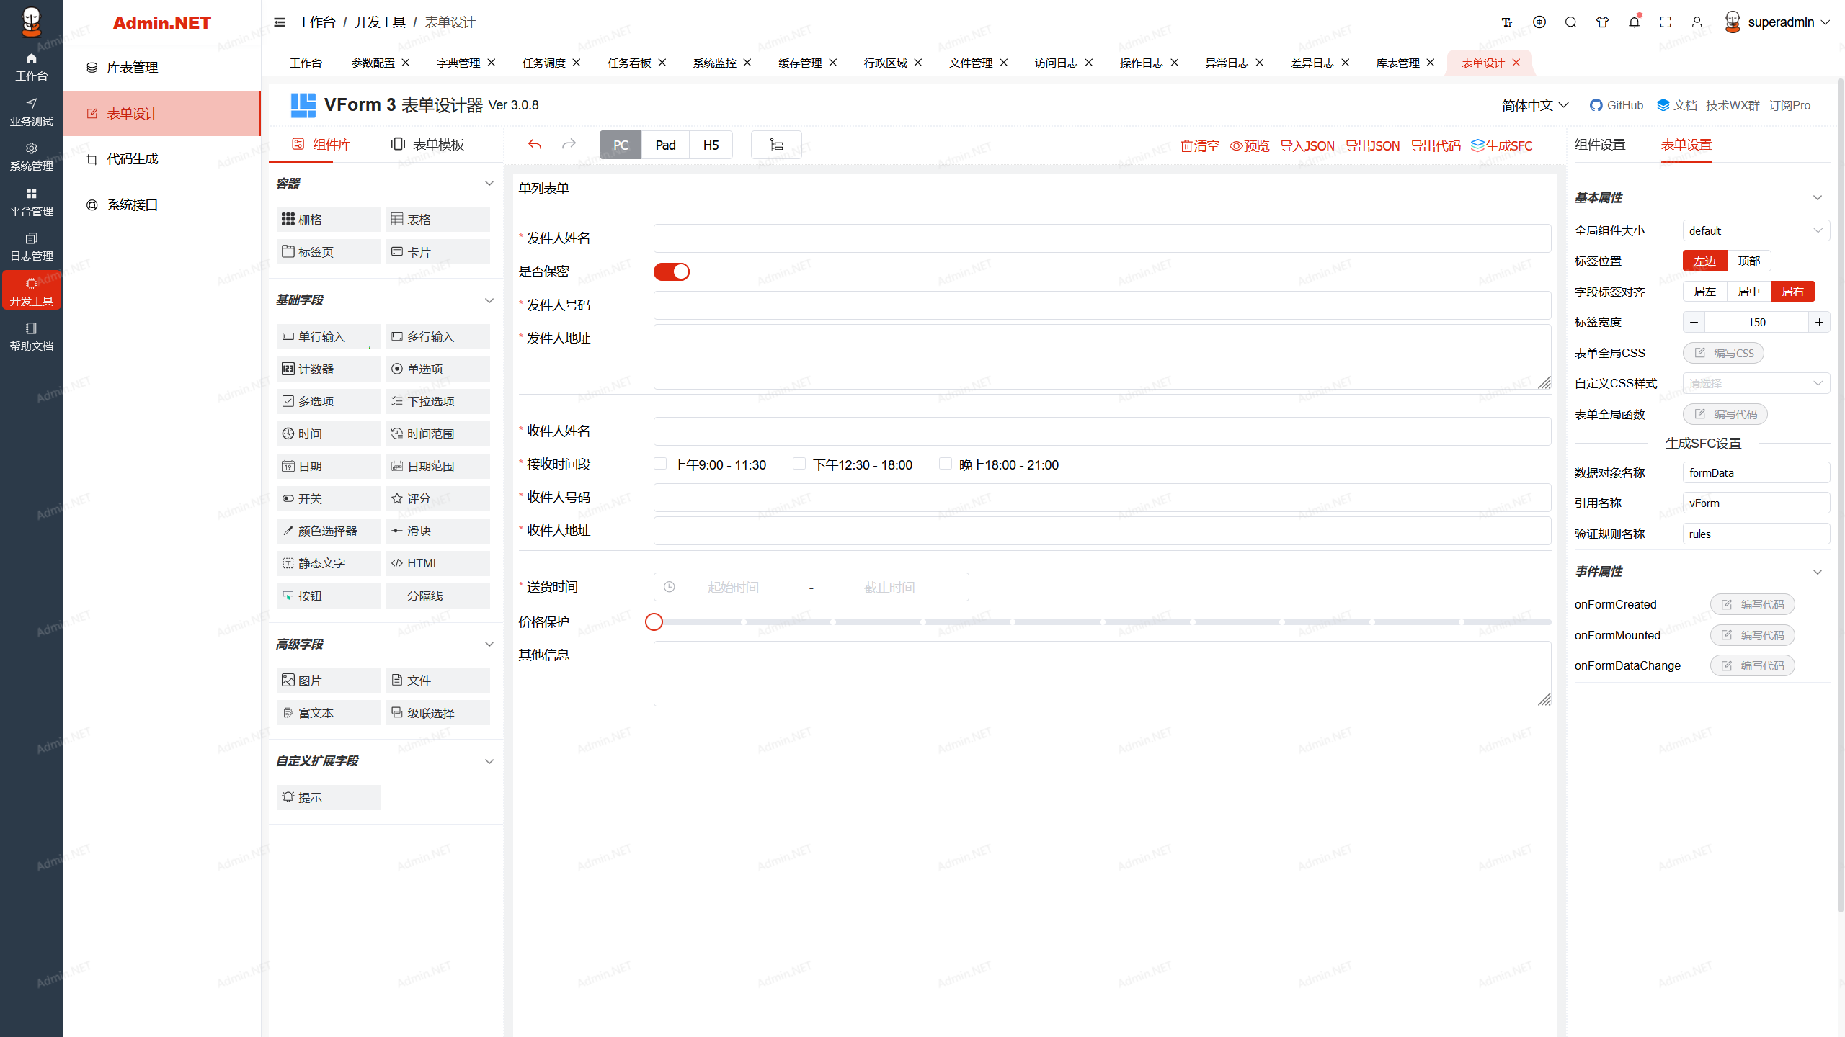
Task: Click the undo arrow icon
Action: click(534, 145)
